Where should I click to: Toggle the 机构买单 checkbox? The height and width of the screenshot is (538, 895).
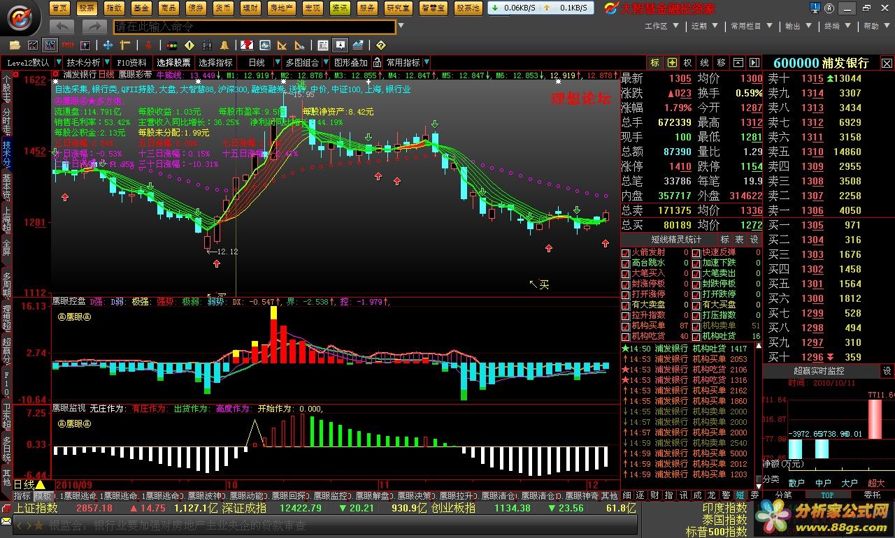point(626,326)
